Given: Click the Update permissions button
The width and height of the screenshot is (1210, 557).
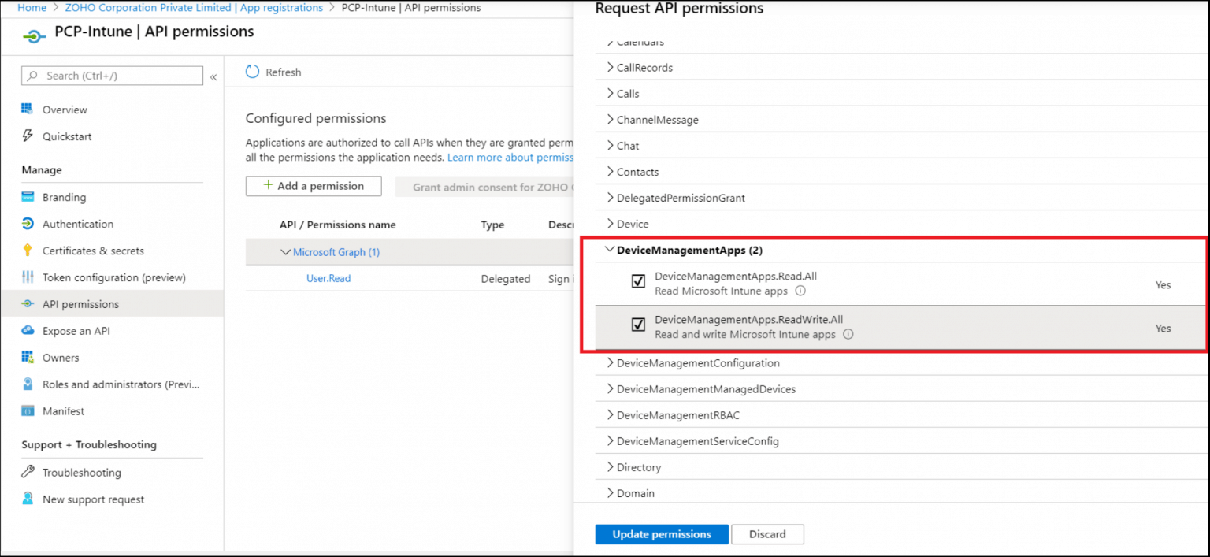Looking at the screenshot, I should [661, 534].
